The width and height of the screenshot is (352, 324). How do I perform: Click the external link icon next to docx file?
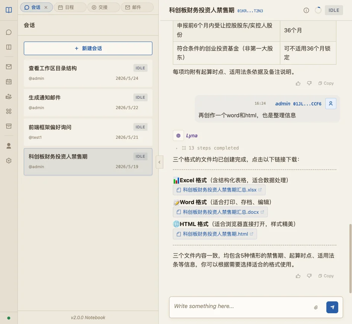[x=262, y=212]
